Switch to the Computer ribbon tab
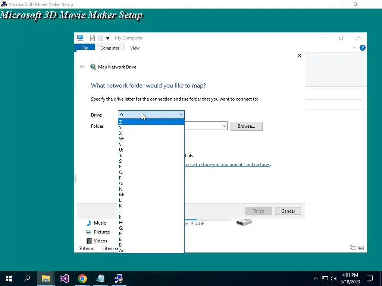 point(110,48)
